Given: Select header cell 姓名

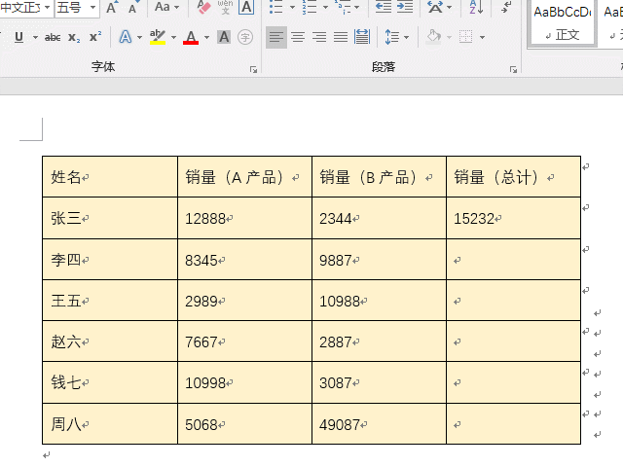Looking at the screenshot, I should [x=110, y=177].
